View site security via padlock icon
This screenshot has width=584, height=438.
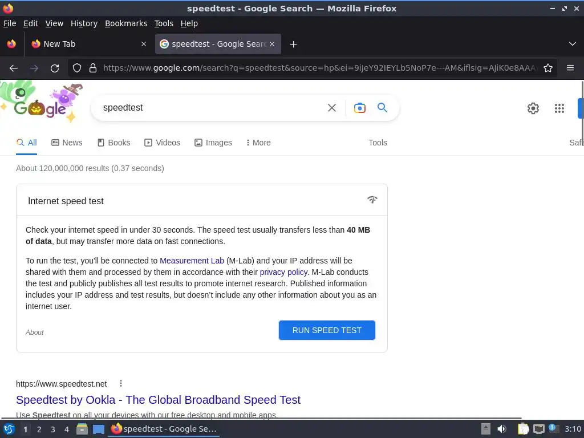pyautogui.click(x=93, y=68)
